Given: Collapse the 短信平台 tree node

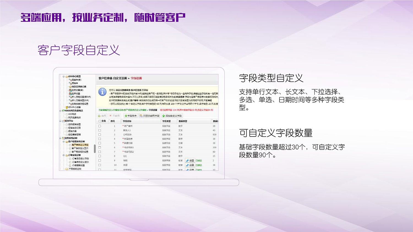Looking at the screenshot, I should tap(60, 120).
